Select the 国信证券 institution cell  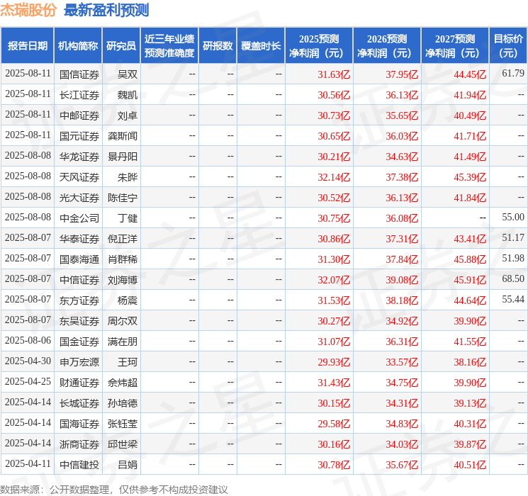tap(79, 74)
